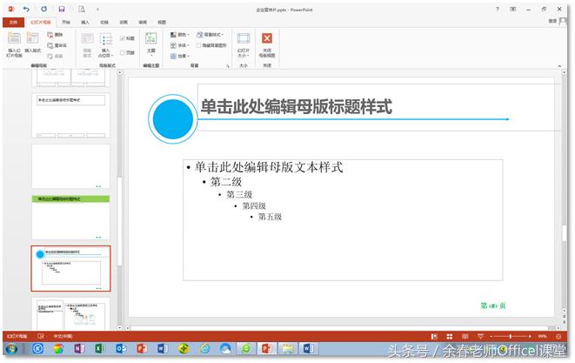
Task: Open the 主题 (Themes) gallery dropdown
Action: coord(151,44)
